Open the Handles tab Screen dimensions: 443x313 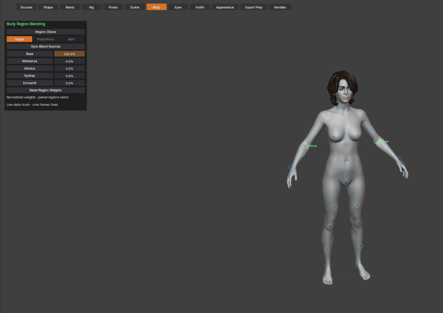pyautogui.click(x=280, y=7)
